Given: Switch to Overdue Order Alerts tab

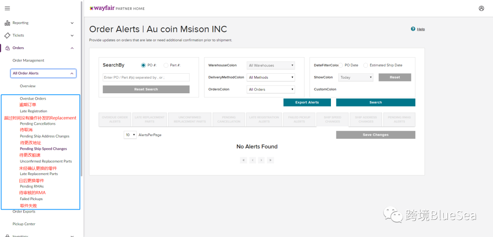Looking at the screenshot, I should 115,120.
